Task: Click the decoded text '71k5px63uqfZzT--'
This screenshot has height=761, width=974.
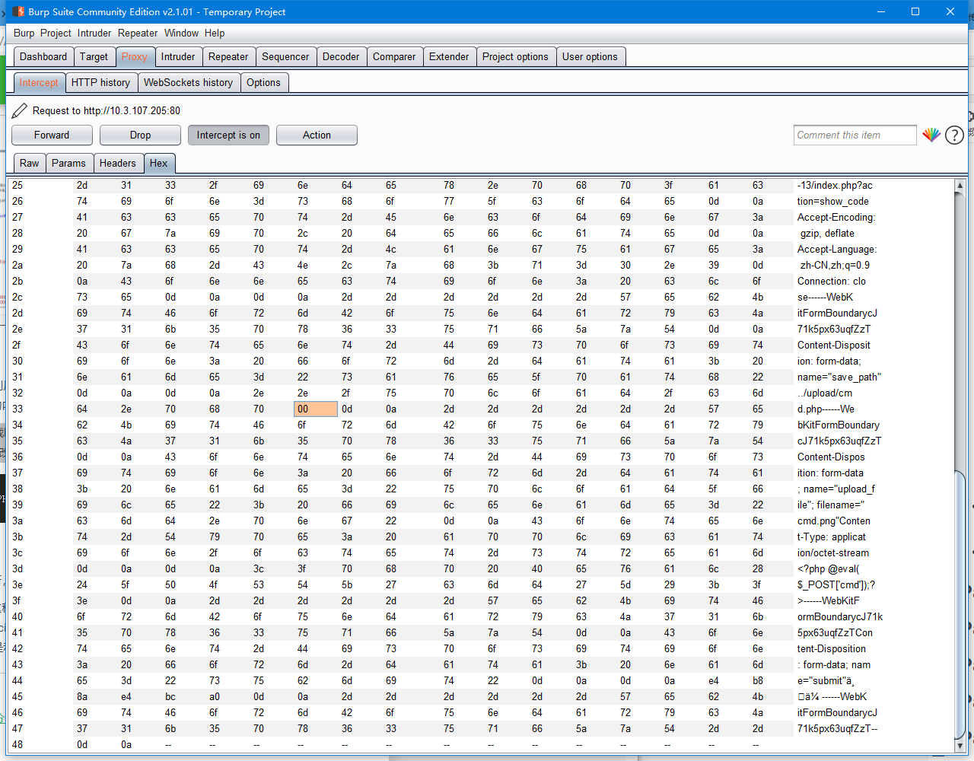Action: coord(837,728)
